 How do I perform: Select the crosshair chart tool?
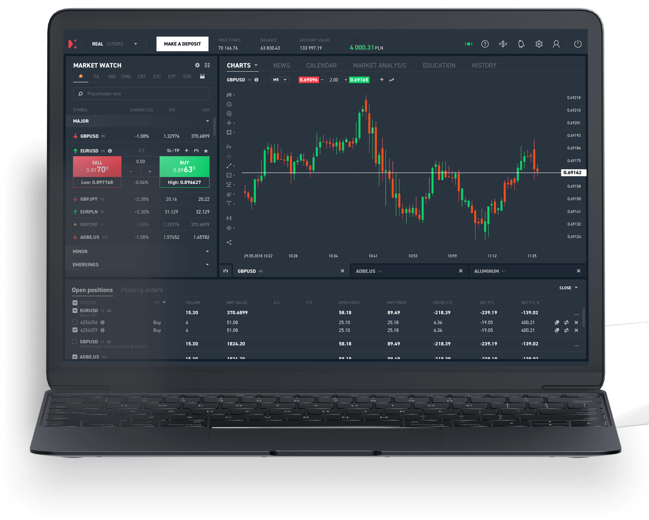(229, 156)
